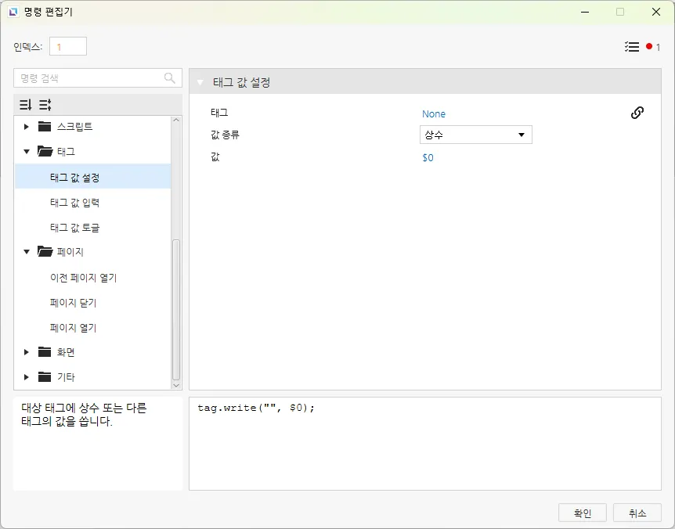Click the red error count indicator
Viewport: 675px width, 529px height.
(649, 47)
